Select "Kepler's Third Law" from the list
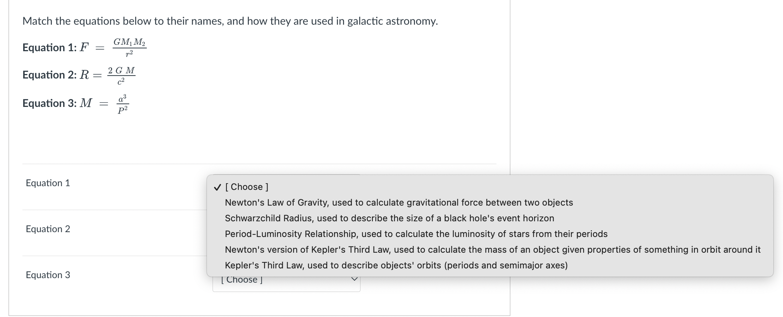783x317 pixels. coord(396,265)
